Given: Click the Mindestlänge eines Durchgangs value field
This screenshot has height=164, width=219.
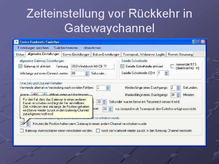Looking at the screenshot, I should click(173, 88).
